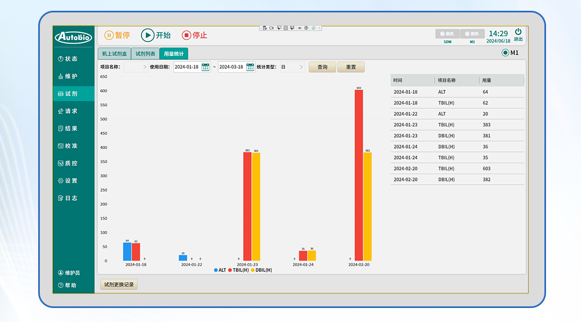The image size is (581, 322).
Task: Expand the 项目名称 dropdown
Action: click(x=136, y=67)
